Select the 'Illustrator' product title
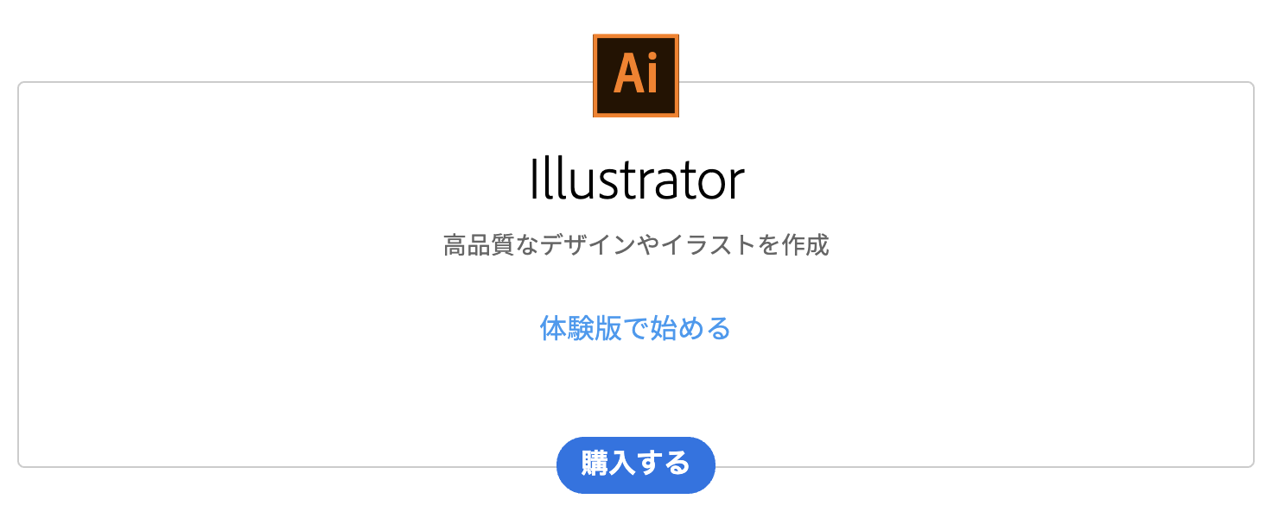 (x=636, y=180)
